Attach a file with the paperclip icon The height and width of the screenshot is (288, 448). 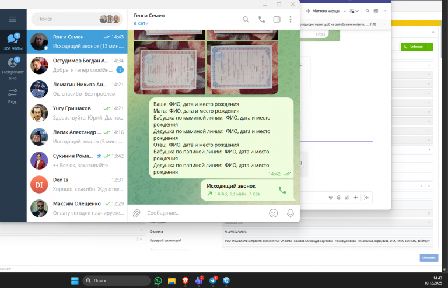(136, 213)
